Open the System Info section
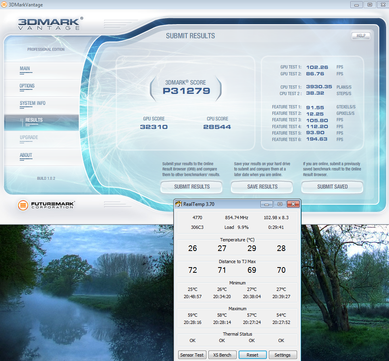 pyautogui.click(x=42, y=105)
